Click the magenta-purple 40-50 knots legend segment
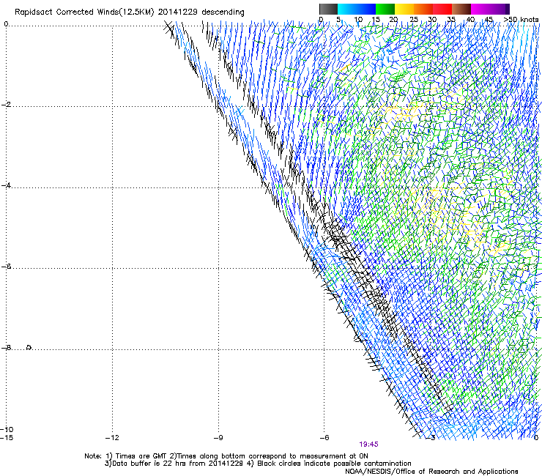This screenshot has height=476, width=542. (x=490, y=9)
